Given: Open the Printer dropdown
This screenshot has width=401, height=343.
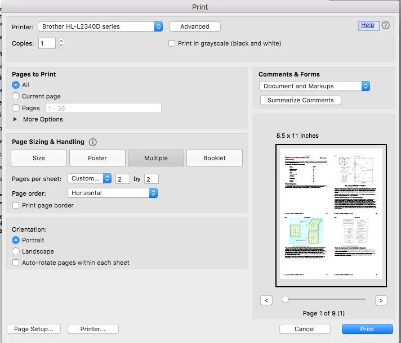Looking at the screenshot, I should pyautogui.click(x=100, y=26).
